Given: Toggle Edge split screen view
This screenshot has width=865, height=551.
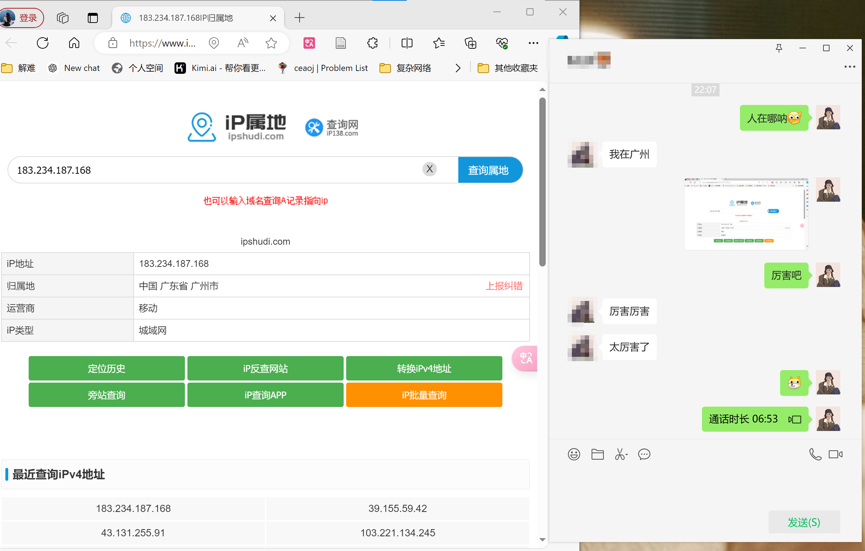Looking at the screenshot, I should 407,43.
